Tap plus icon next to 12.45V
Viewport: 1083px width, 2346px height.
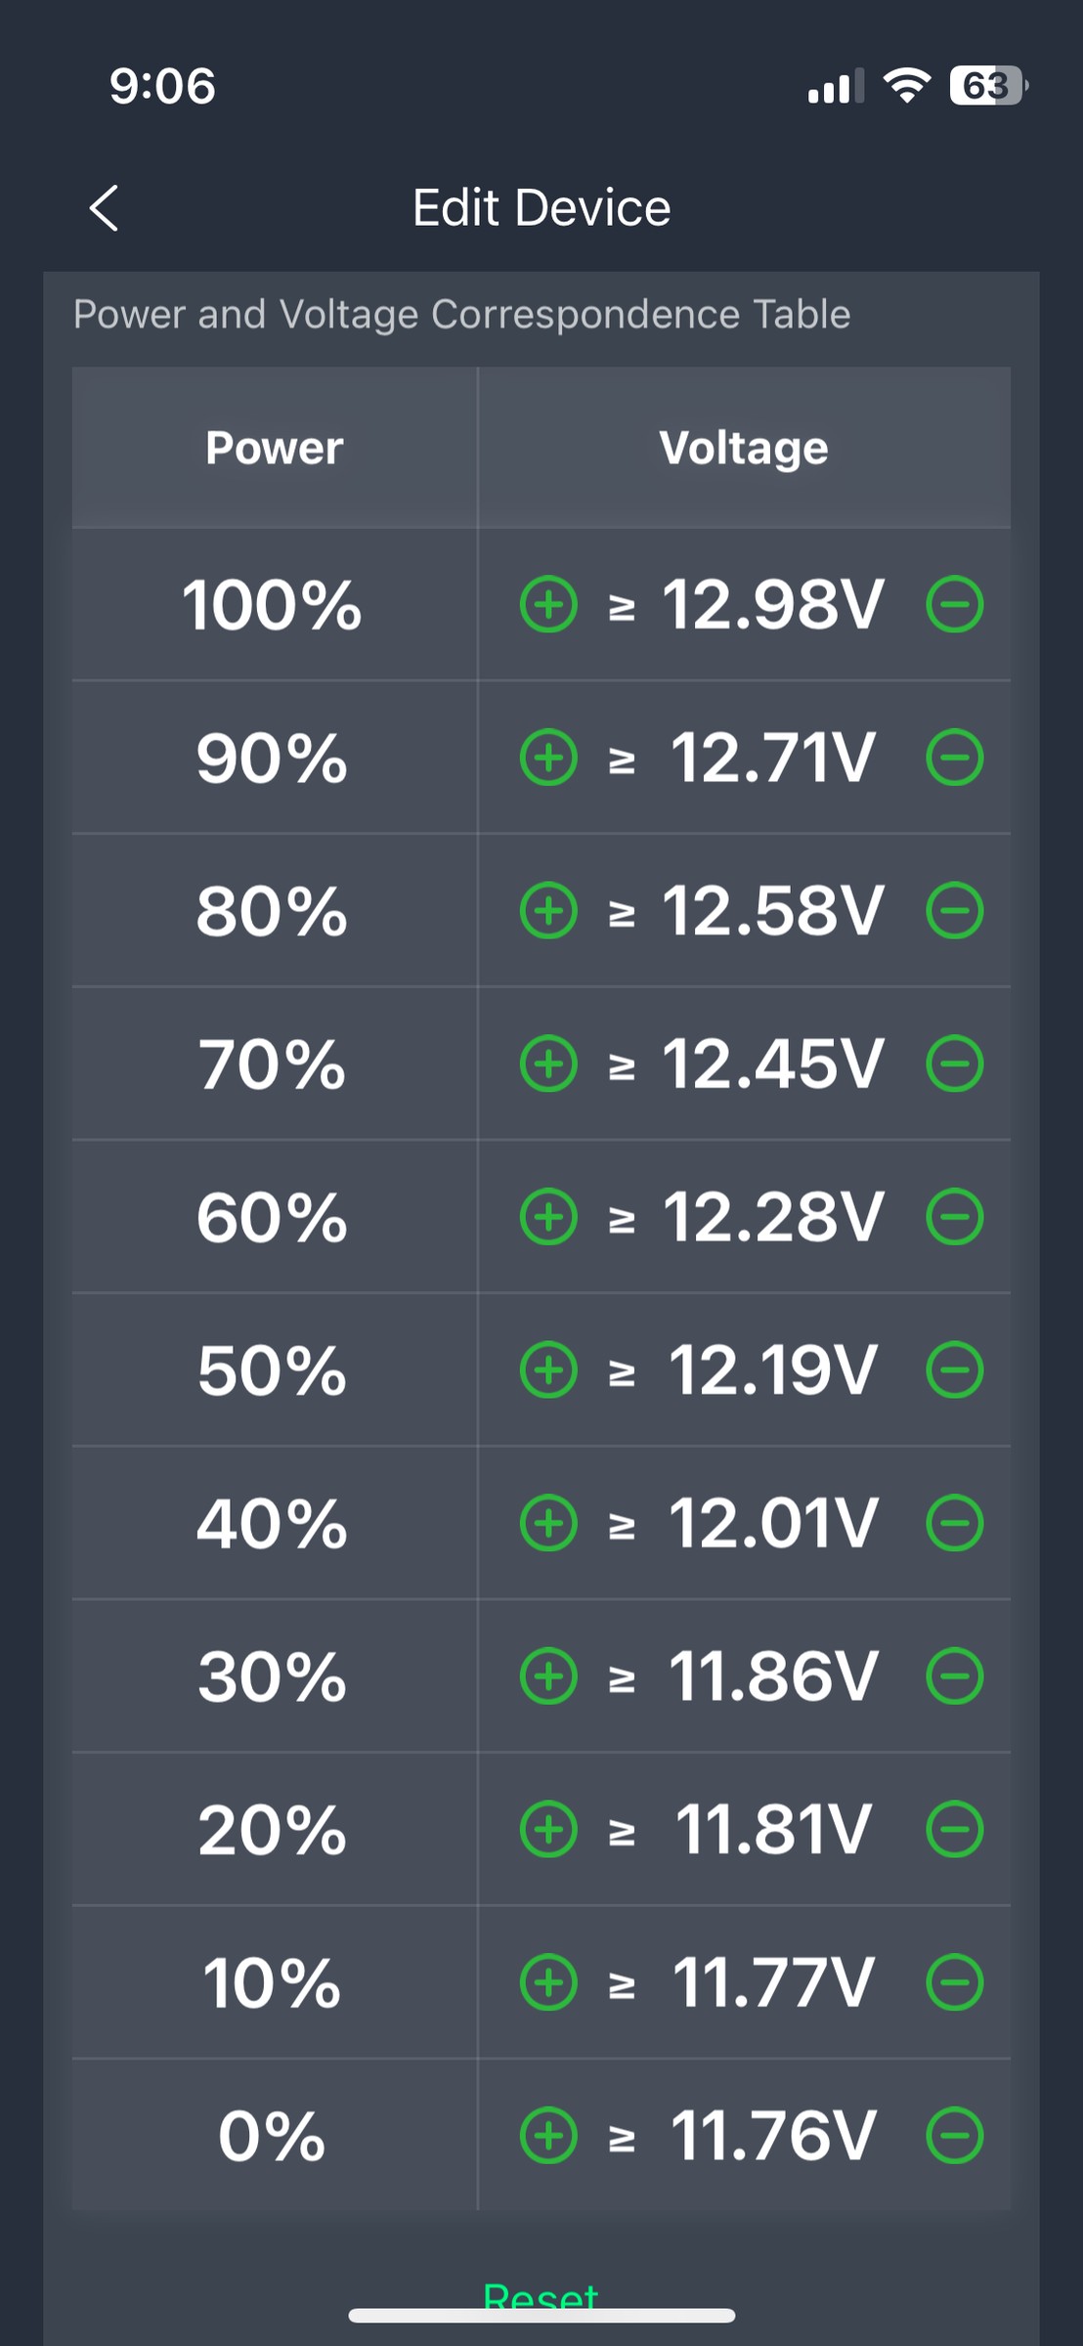coord(548,1064)
